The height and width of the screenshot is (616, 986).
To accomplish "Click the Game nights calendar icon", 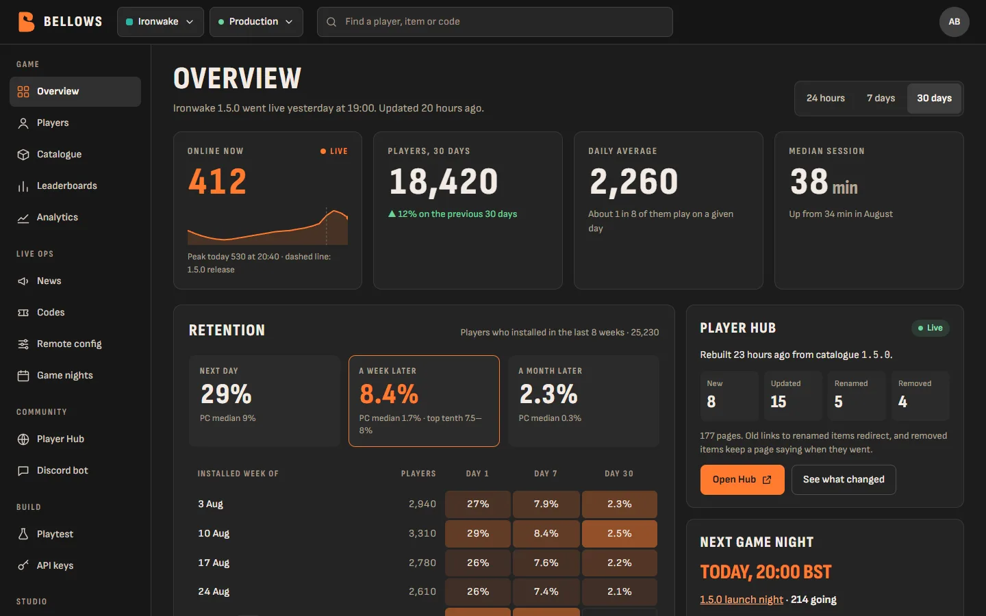I will (x=23, y=376).
